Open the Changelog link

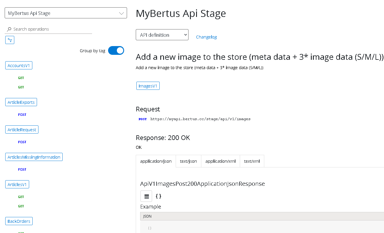pos(206,37)
